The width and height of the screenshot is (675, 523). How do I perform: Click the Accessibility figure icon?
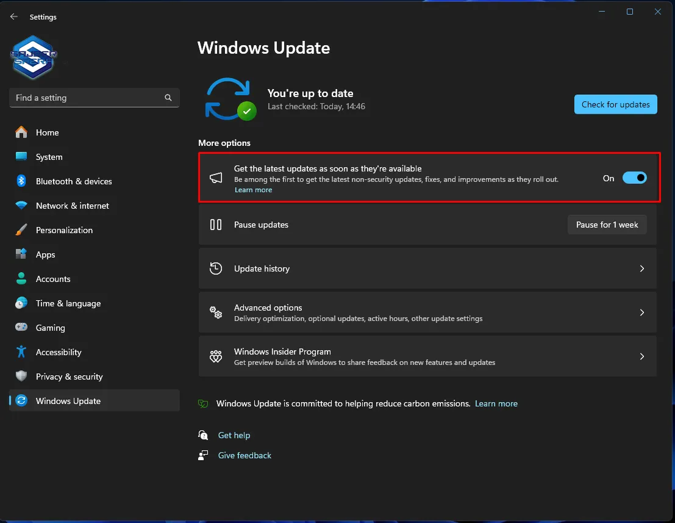coord(21,352)
